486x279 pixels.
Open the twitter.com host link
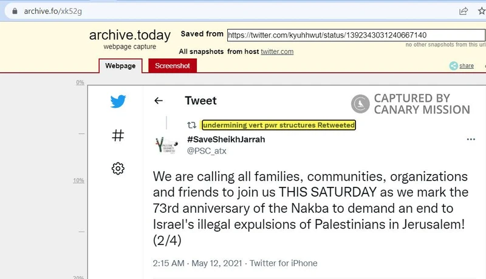277,52
